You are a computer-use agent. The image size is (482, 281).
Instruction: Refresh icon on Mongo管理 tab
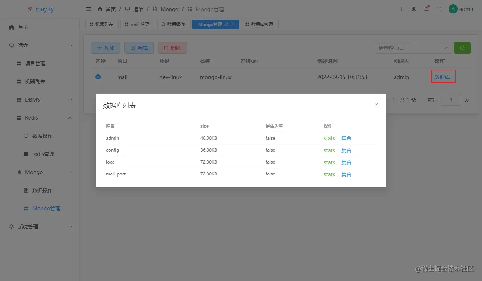click(x=226, y=24)
